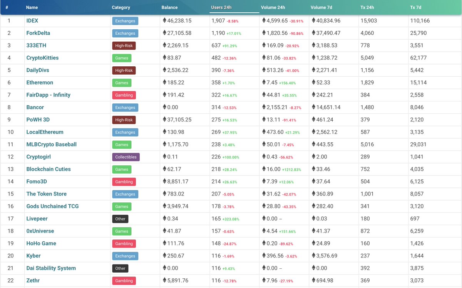
Task: Open the 333ETH dapp link
Action: click(36, 45)
